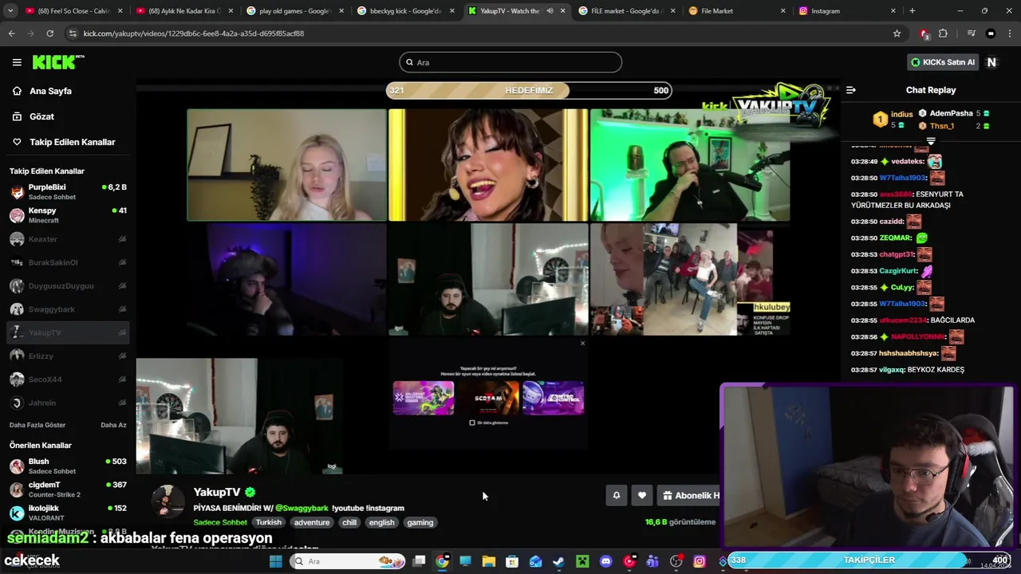This screenshot has width=1021, height=574.
Task: Click the notification bell for YakupTV
Action: click(617, 495)
